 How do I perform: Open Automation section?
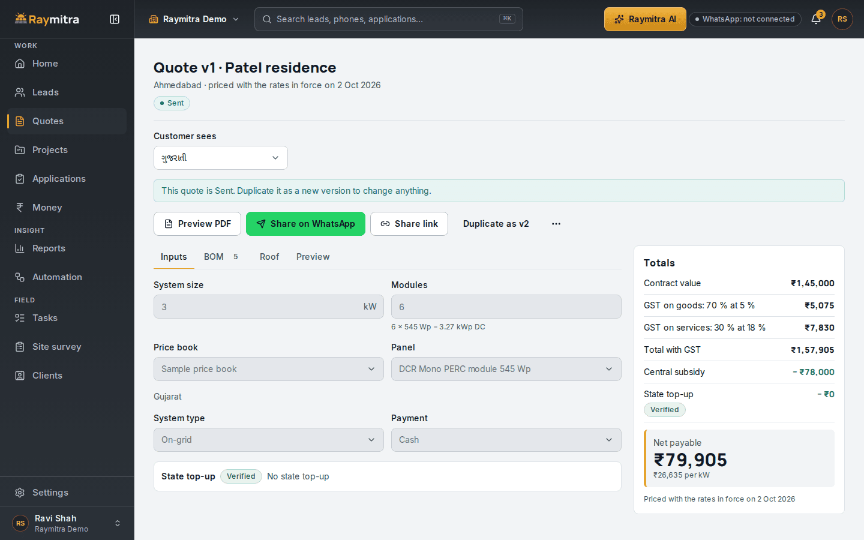click(x=67, y=277)
